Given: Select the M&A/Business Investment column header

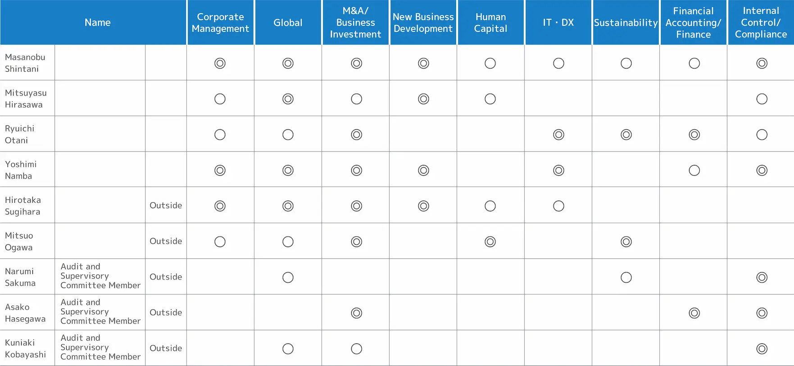Looking at the screenshot, I should point(355,23).
